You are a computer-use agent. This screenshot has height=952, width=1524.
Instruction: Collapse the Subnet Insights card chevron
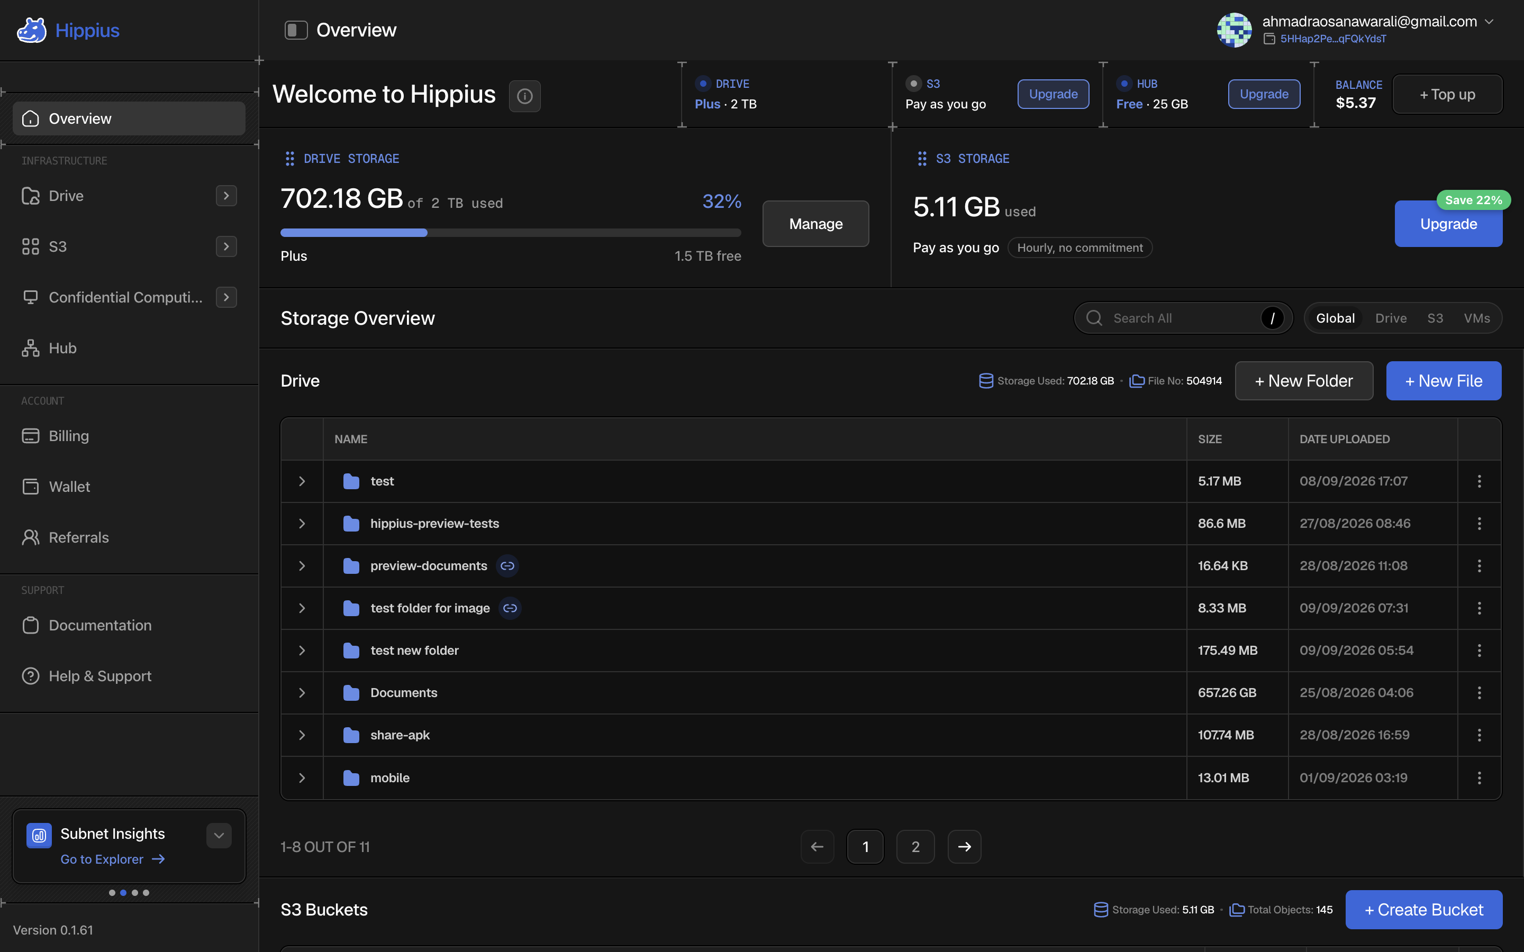[219, 836]
